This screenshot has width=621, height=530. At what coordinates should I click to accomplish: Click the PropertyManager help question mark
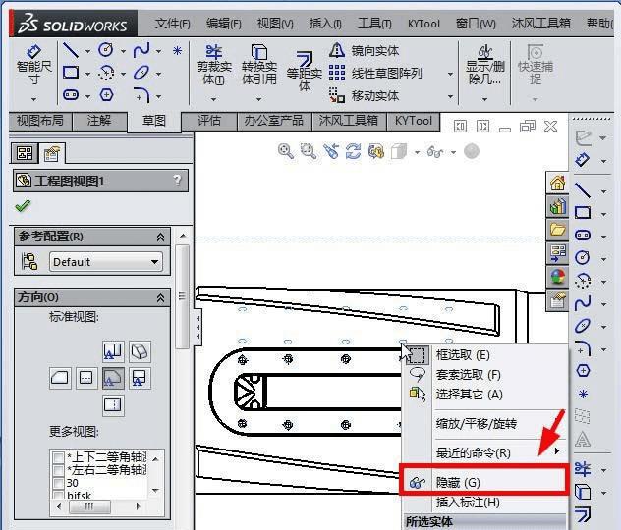(177, 181)
